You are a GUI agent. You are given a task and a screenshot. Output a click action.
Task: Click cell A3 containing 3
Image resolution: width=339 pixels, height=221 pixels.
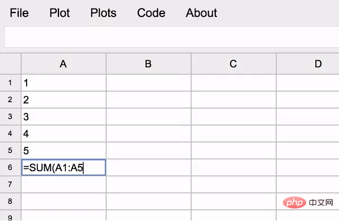click(63, 116)
